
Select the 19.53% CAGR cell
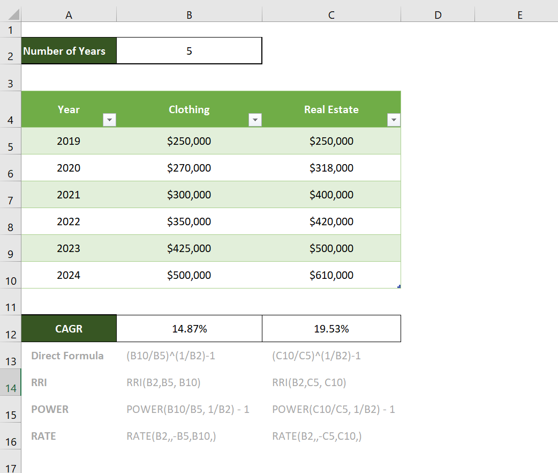[x=331, y=328]
